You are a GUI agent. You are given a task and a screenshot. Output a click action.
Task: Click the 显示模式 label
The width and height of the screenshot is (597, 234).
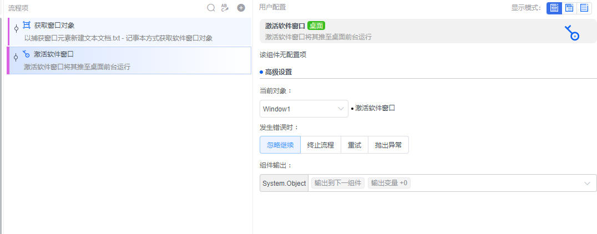tap(527, 8)
